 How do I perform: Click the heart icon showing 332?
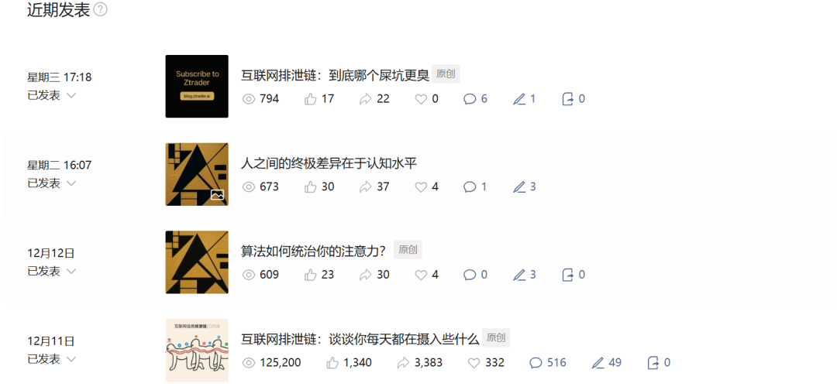tap(474, 363)
